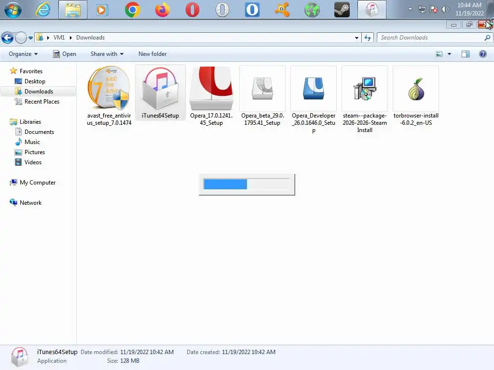The image size is (494, 370).
Task: Open the Share with menu
Action: [x=107, y=54]
